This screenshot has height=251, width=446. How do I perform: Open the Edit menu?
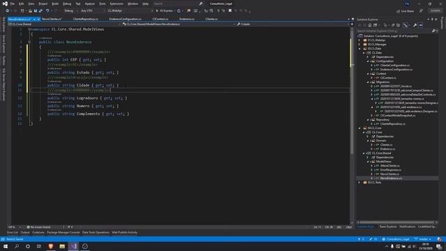pyautogui.click(x=22, y=3)
